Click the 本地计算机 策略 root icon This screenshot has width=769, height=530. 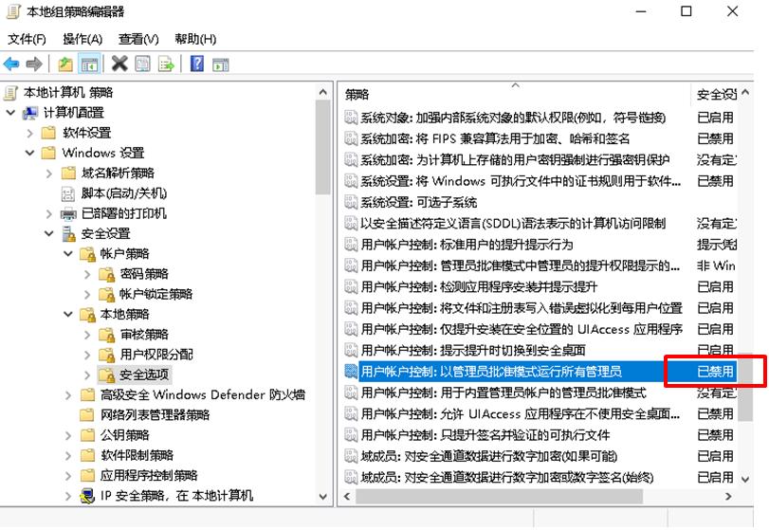(10, 92)
